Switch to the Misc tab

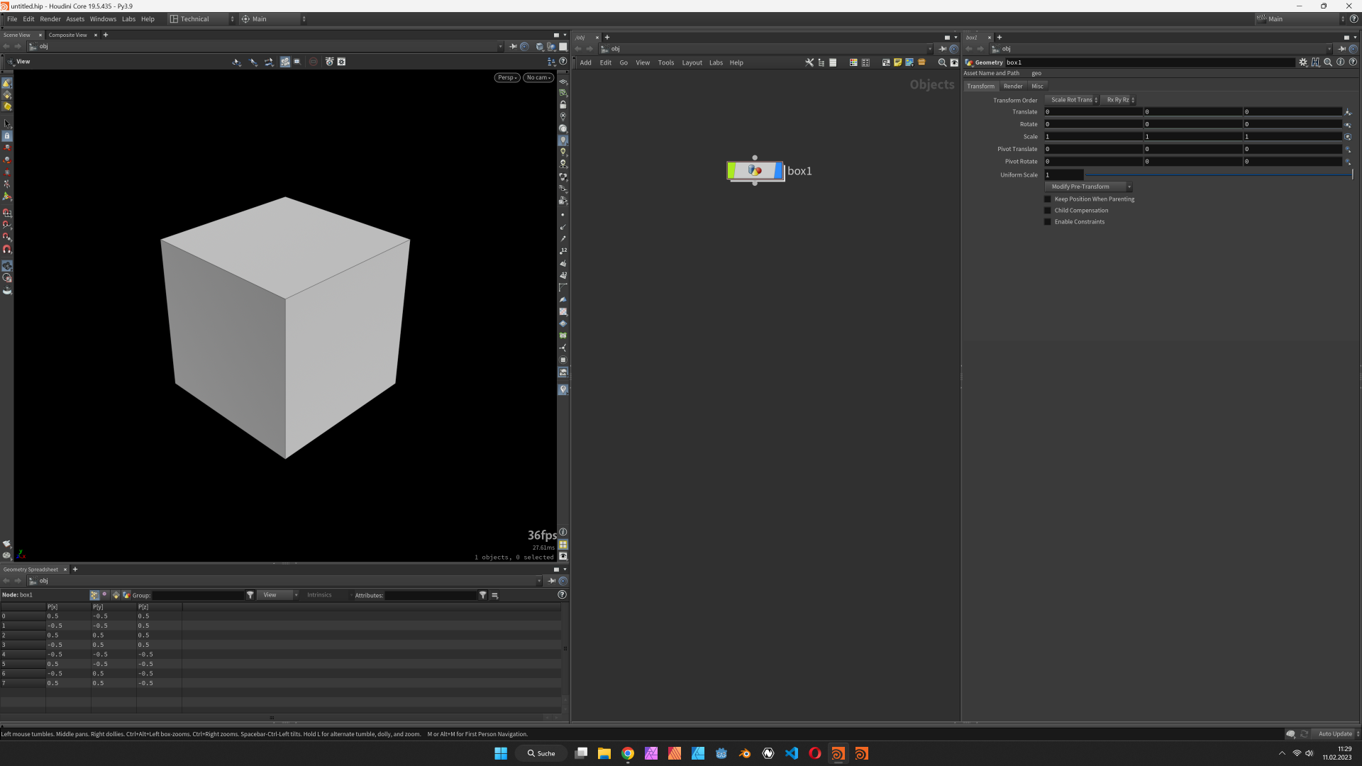point(1037,87)
